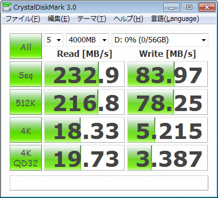
Task: Minimize the CrystalDiskMark window
Action: 171,8
